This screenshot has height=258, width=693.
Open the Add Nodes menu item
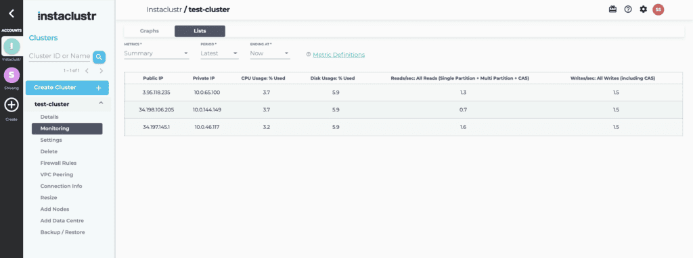point(55,209)
